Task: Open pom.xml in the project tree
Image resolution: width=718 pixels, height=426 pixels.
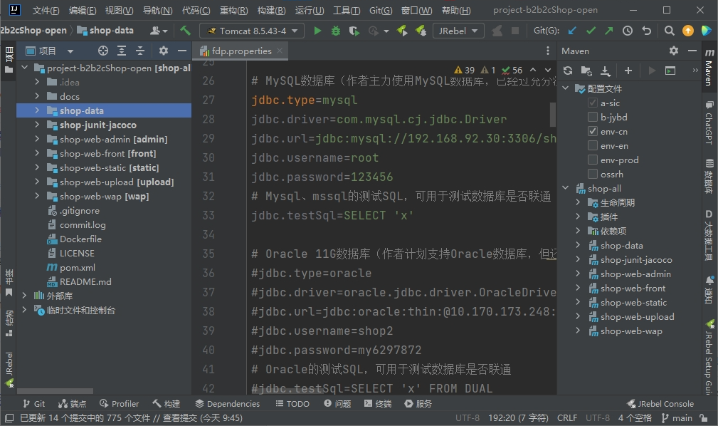Action: click(78, 267)
